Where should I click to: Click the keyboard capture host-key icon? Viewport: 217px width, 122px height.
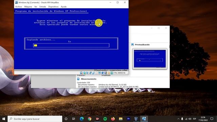112,73
